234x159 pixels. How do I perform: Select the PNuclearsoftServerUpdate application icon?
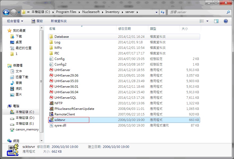pyautogui.click(x=51, y=109)
